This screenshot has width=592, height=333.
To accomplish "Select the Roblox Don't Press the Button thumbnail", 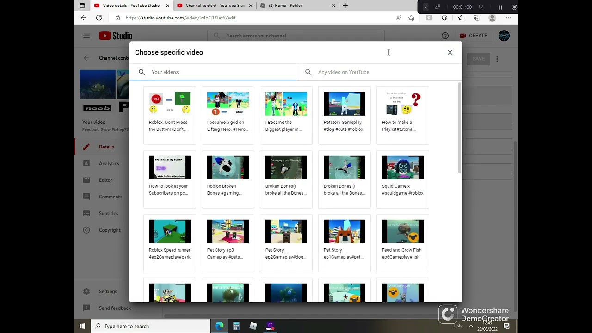I will (x=170, y=104).
